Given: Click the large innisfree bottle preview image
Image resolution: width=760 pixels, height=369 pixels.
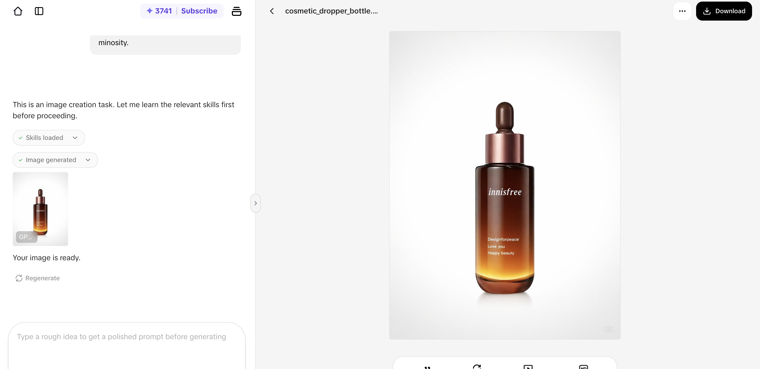Looking at the screenshot, I should point(504,185).
